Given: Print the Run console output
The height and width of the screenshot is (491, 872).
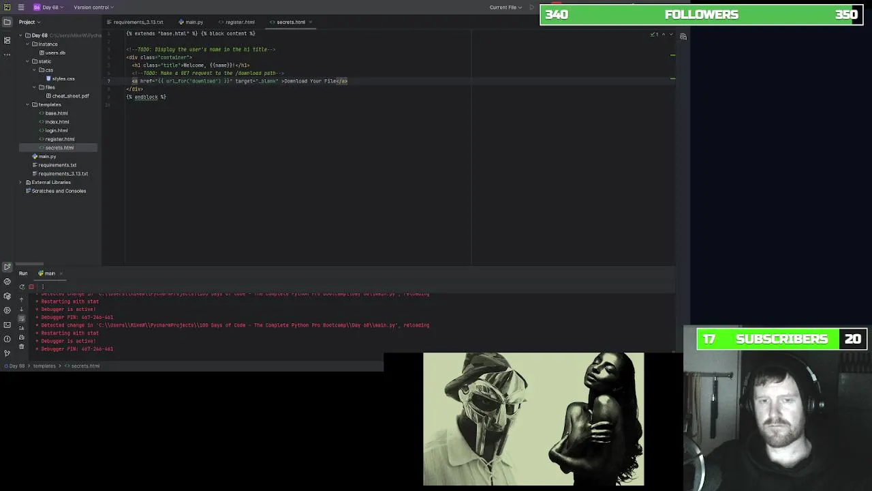Looking at the screenshot, I should tap(21, 338).
